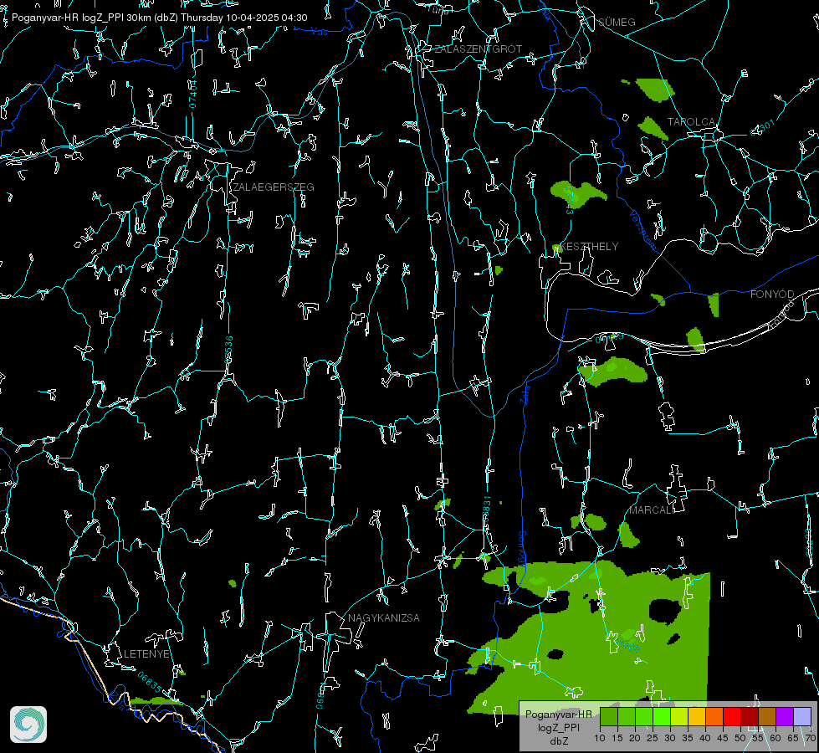Click the ZALAEGERSZEG city label
Screen dimensions: 819x753
[x=274, y=187]
